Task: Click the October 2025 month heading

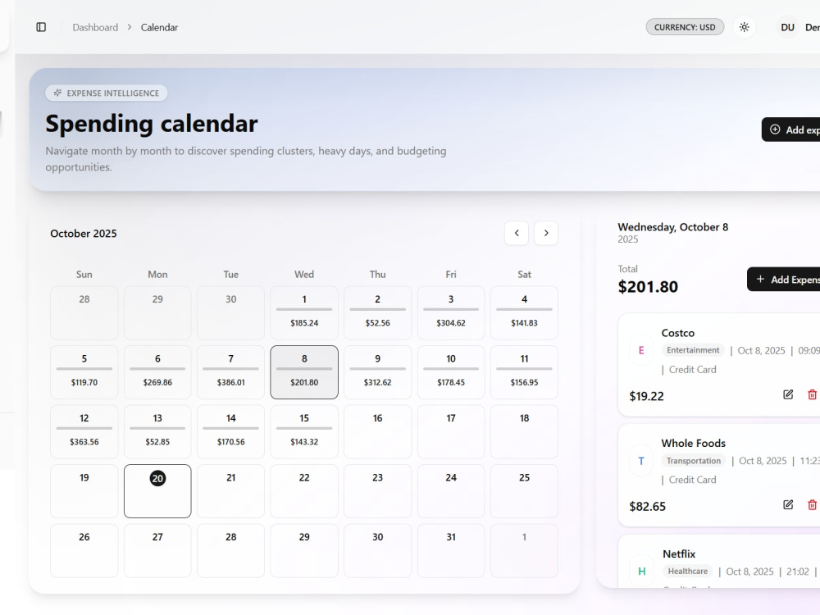Action: (x=84, y=233)
